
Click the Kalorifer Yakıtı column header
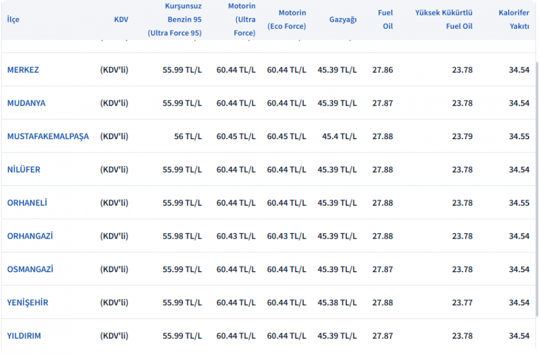[514, 19]
